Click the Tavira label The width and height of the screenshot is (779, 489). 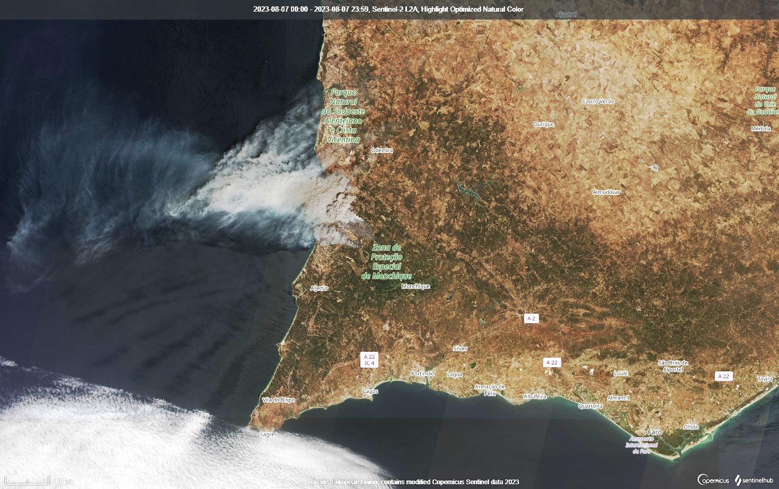pos(765,379)
